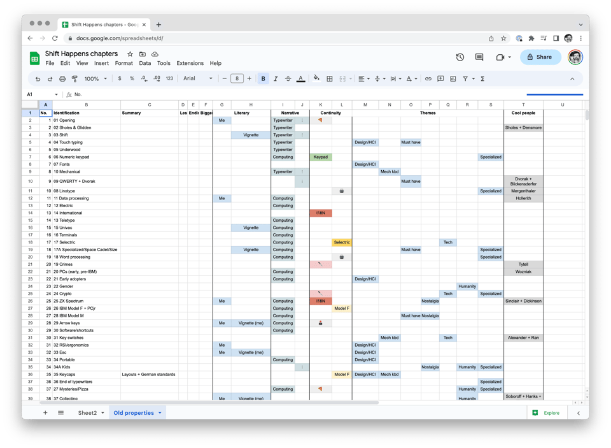
Task: Open version history with the clock icon
Action: [x=460, y=57]
